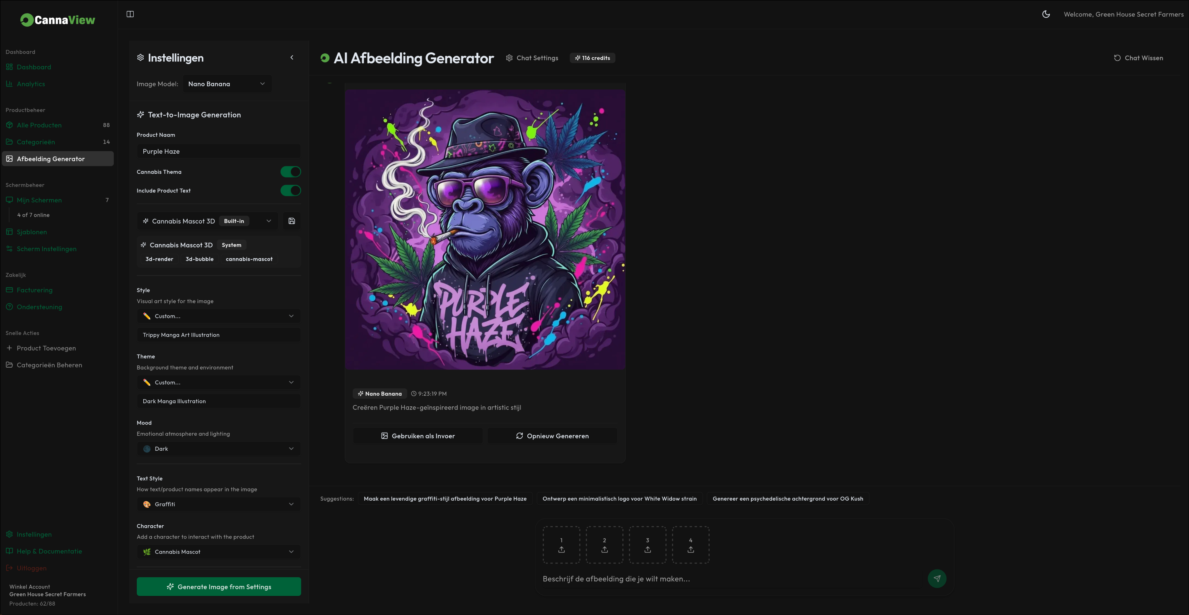Expand the Mood dropdown set to Dark
This screenshot has height=615, width=1189.
click(219, 449)
